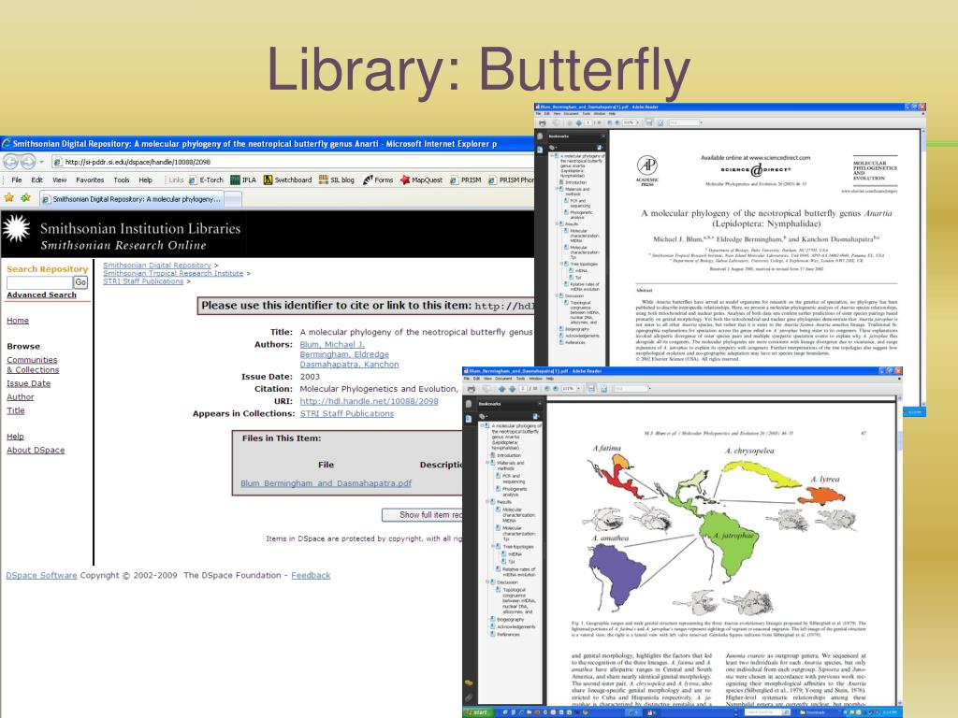Open bookmark options gear menu in lower Reader
The image size is (958, 718).
point(486,417)
